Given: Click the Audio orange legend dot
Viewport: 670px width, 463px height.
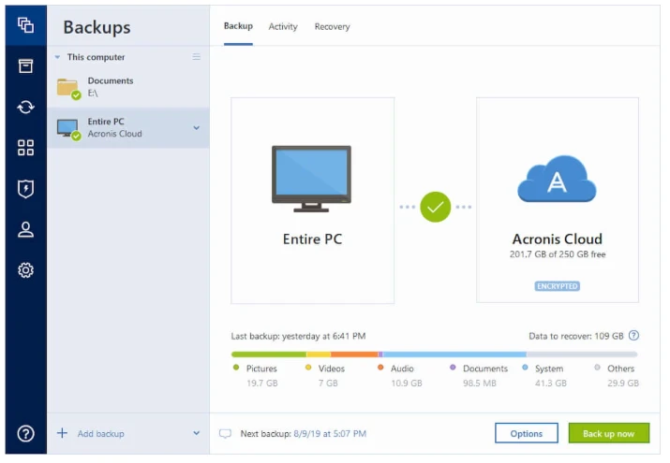Looking at the screenshot, I should (x=380, y=367).
